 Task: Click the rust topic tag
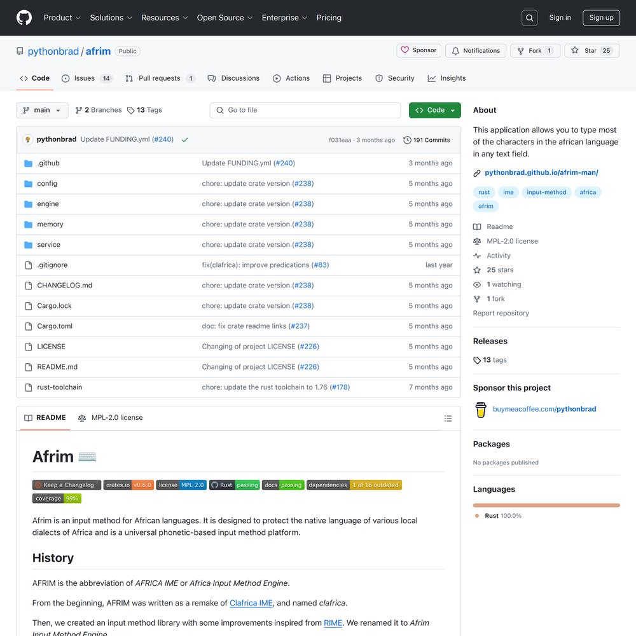[484, 192]
